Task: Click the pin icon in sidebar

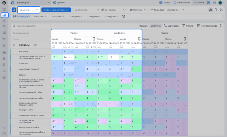Action: pyautogui.click(x=4, y=46)
